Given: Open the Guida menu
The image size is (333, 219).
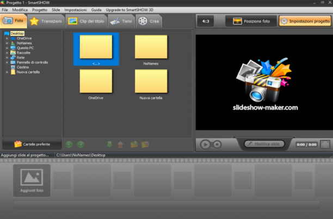Looking at the screenshot, I should pyautogui.click(x=96, y=10).
